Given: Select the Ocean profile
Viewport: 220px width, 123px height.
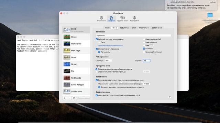Looking at the screenshot, I should click(76, 64).
